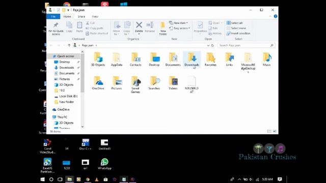The width and height of the screenshot is (326, 183).
Task: Open the Move to dropdown
Action: 117,28
